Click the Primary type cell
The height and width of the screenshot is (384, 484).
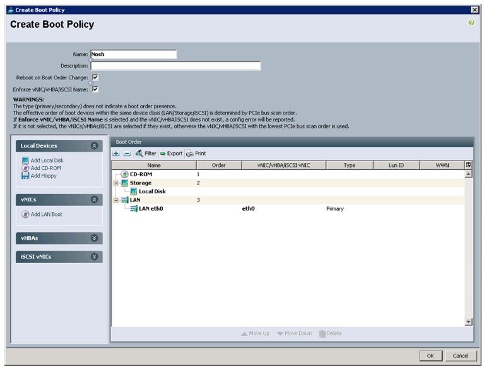(x=335, y=209)
